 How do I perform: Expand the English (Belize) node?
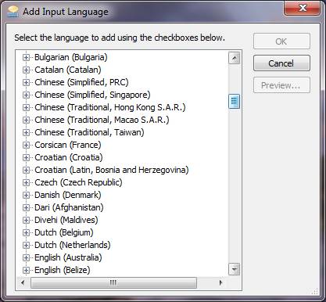(26, 270)
